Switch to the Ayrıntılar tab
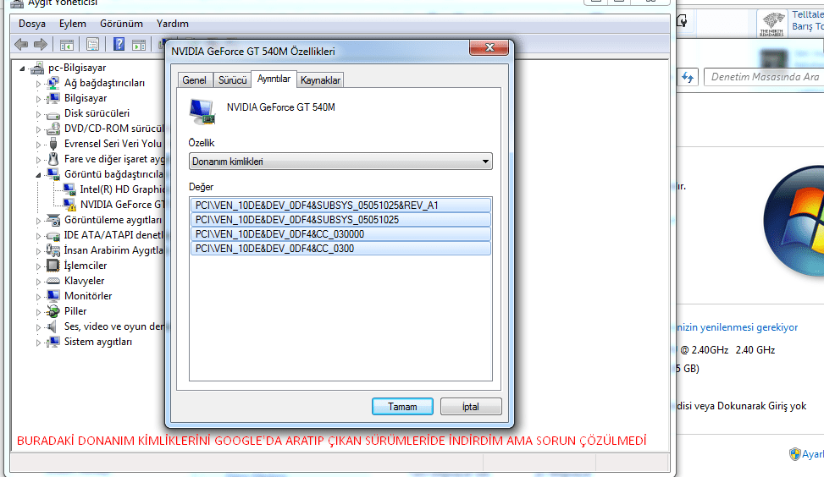 point(274,79)
